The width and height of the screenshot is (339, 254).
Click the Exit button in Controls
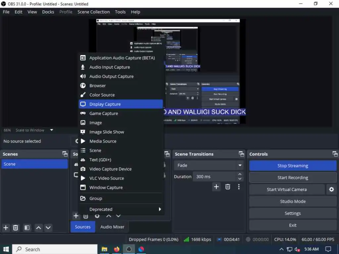tap(293, 225)
